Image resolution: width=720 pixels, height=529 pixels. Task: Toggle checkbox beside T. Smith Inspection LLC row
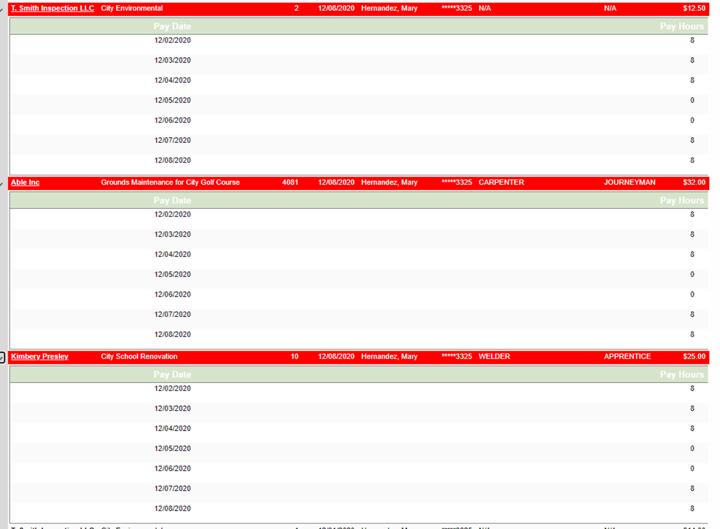(2, 11)
